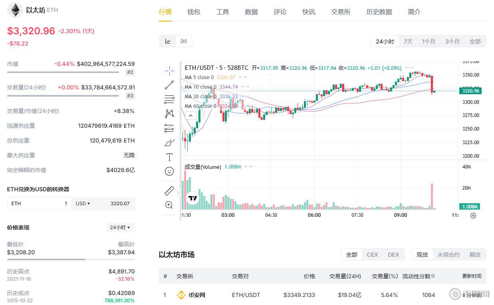This screenshot has height=305, width=494.
Task: Choose the brush drawing tool
Action: tap(169, 143)
